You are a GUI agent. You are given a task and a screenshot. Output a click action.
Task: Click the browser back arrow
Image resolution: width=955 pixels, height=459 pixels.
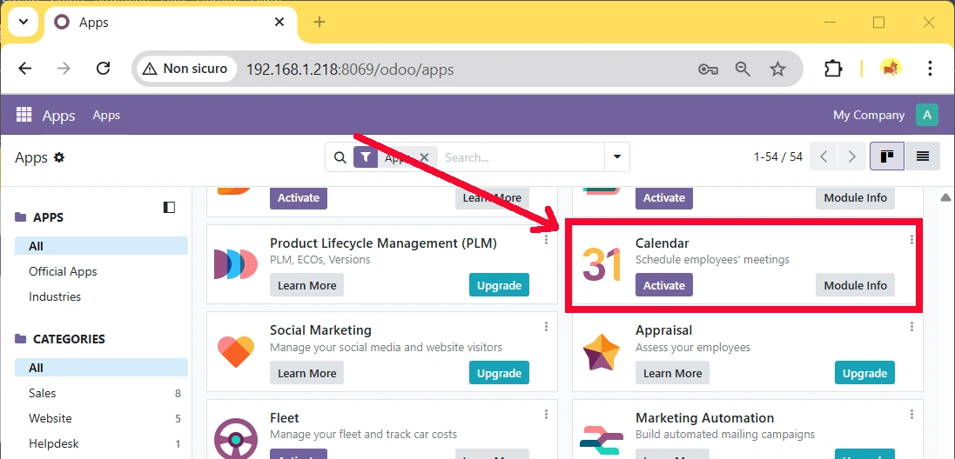pos(25,69)
